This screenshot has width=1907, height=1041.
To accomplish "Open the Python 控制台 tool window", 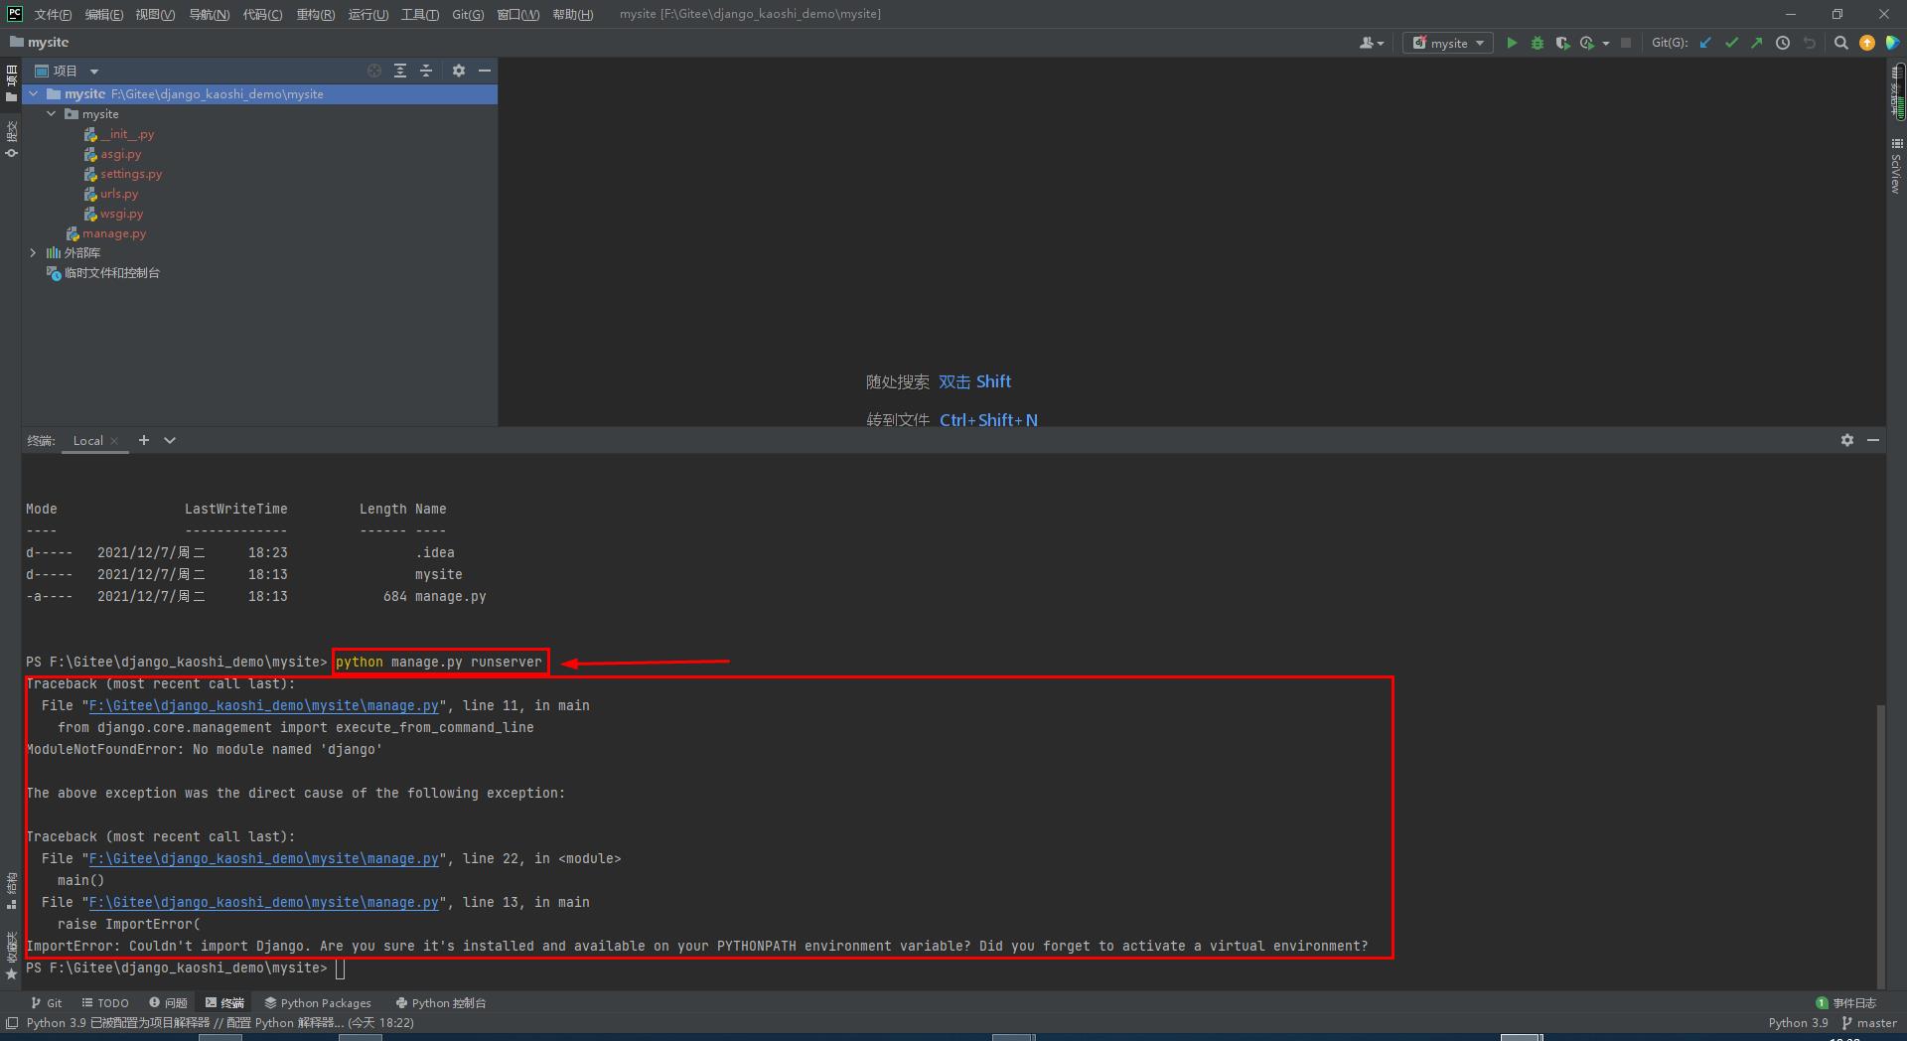I will 441,1003.
